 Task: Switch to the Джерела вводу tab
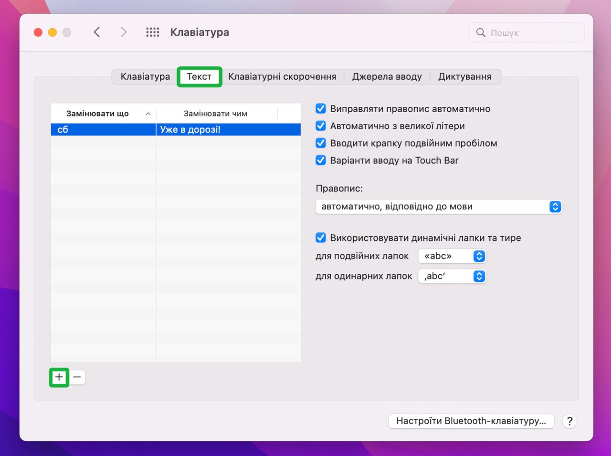pyautogui.click(x=387, y=76)
